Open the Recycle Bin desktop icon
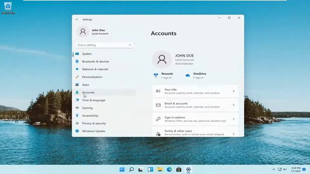The height and width of the screenshot is (174, 310). 8,8
